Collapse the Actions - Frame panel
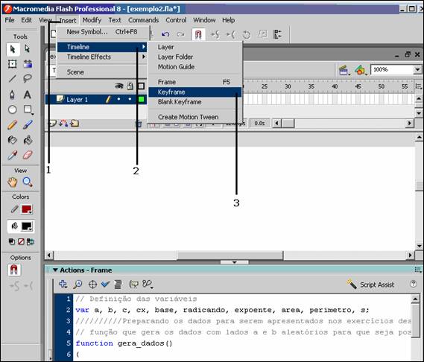 (x=55, y=270)
